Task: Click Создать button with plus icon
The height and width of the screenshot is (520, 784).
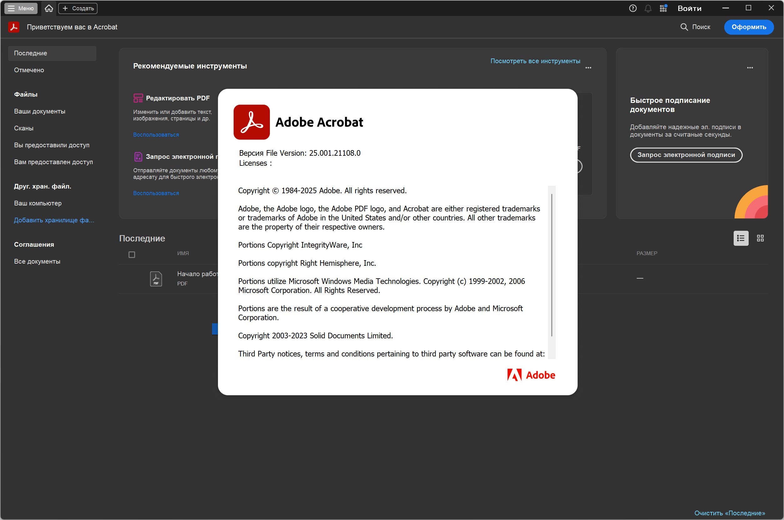Action: 78,8
